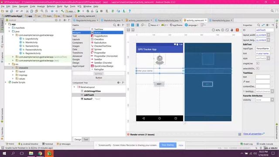Open the visibility dropdown in Favorite Attributes

pyautogui.click(x=272, y=100)
